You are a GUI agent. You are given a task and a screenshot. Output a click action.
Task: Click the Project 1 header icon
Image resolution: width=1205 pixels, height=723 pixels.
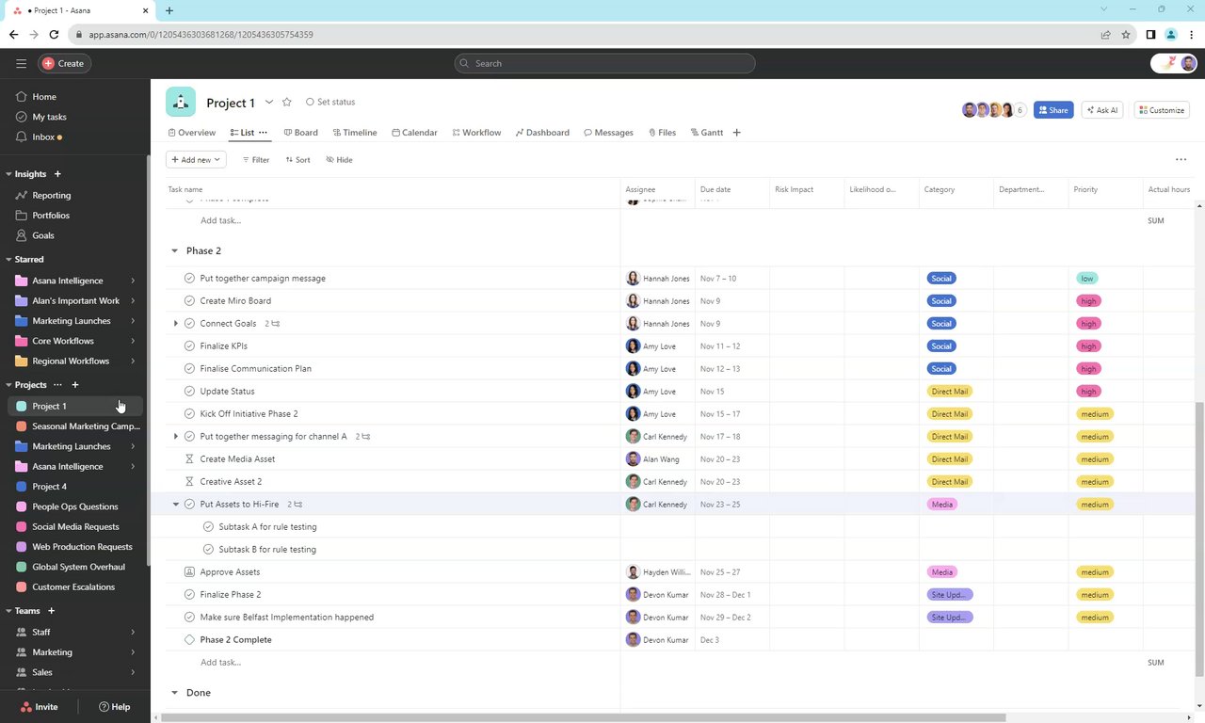click(181, 102)
